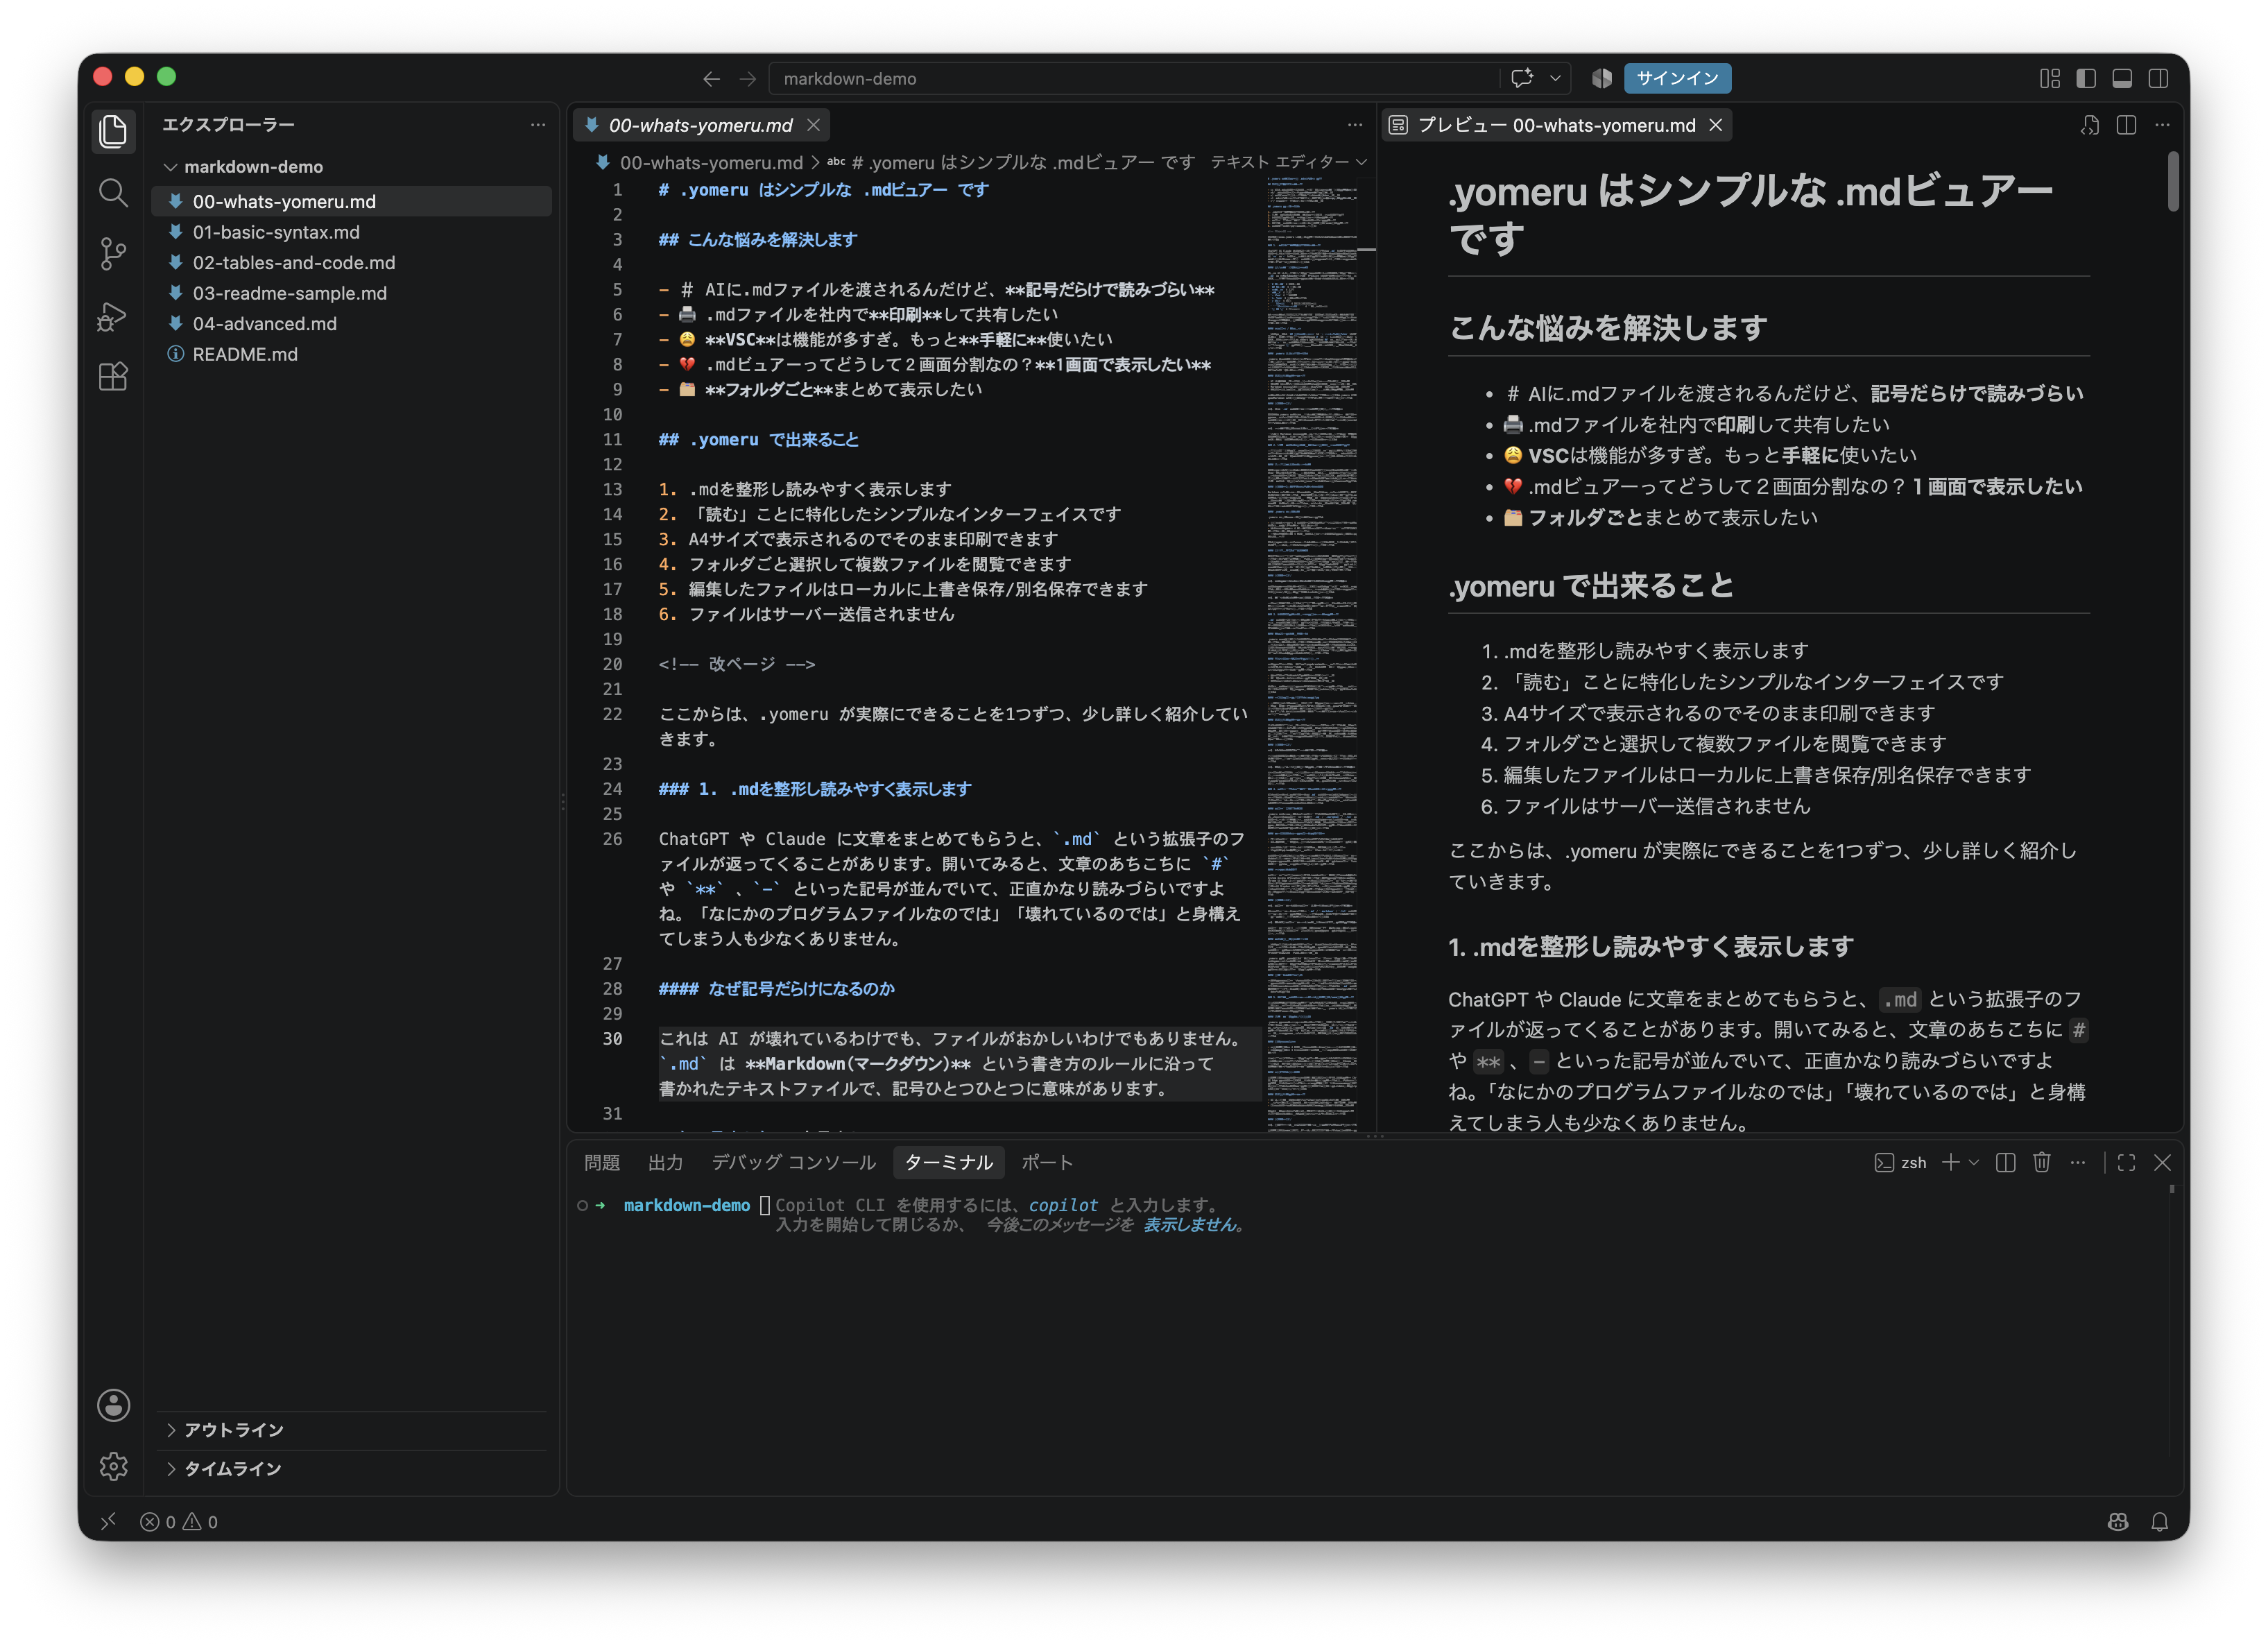
Task: Click the remote window icon in status bar
Action: point(108,1521)
